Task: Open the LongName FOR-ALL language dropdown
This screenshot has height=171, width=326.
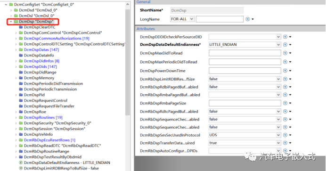Action: [192, 19]
